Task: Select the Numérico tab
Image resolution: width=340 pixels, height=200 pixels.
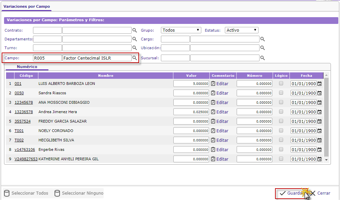Action: [27, 67]
